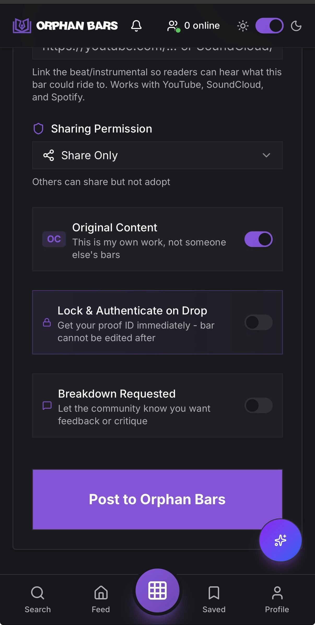Open the notifications bell icon
This screenshot has height=625, width=315.
point(137,25)
